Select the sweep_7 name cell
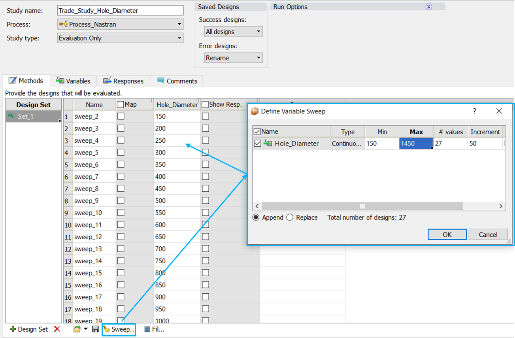 [x=94, y=177]
